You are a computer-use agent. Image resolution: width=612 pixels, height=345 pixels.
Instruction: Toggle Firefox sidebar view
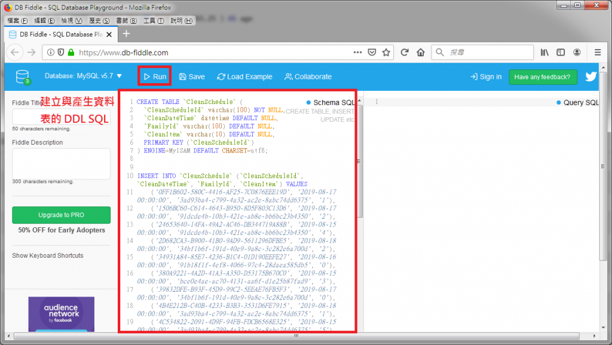[x=561, y=52]
